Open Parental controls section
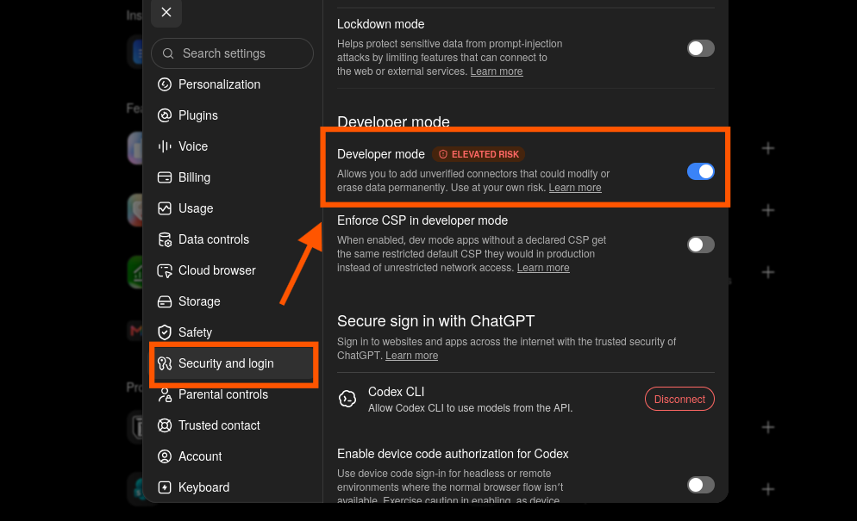The width and height of the screenshot is (857, 521). point(232,395)
